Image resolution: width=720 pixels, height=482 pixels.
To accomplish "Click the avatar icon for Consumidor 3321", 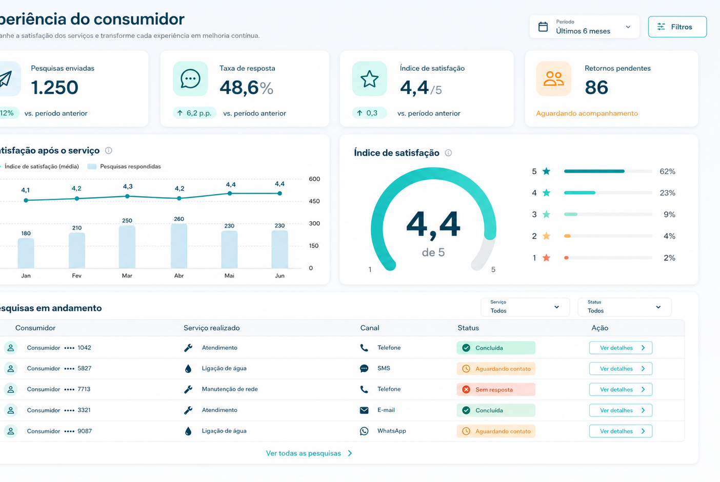I will [x=11, y=410].
